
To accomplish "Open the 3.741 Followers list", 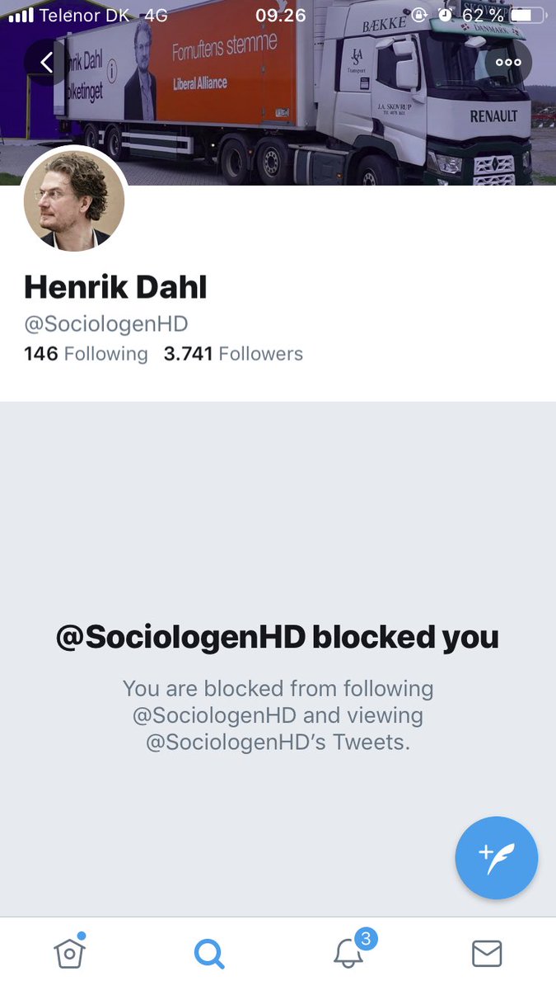I will (x=233, y=354).
